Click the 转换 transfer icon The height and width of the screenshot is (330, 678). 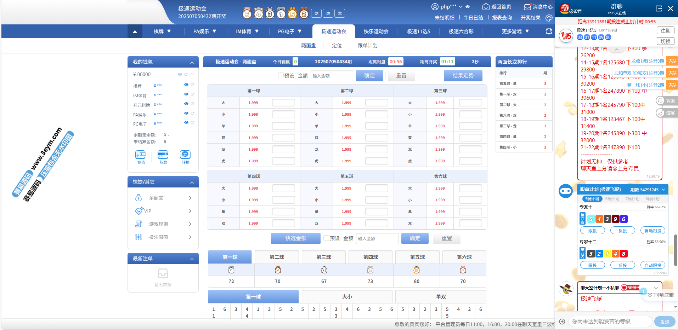click(x=185, y=155)
